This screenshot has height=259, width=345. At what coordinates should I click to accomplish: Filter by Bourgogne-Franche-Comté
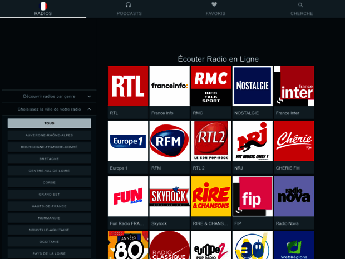[x=49, y=147]
